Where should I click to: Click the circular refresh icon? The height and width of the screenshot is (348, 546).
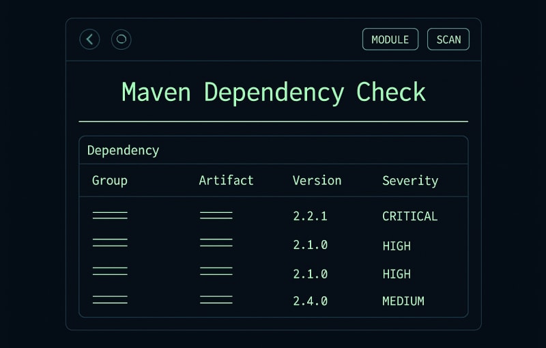click(x=121, y=40)
